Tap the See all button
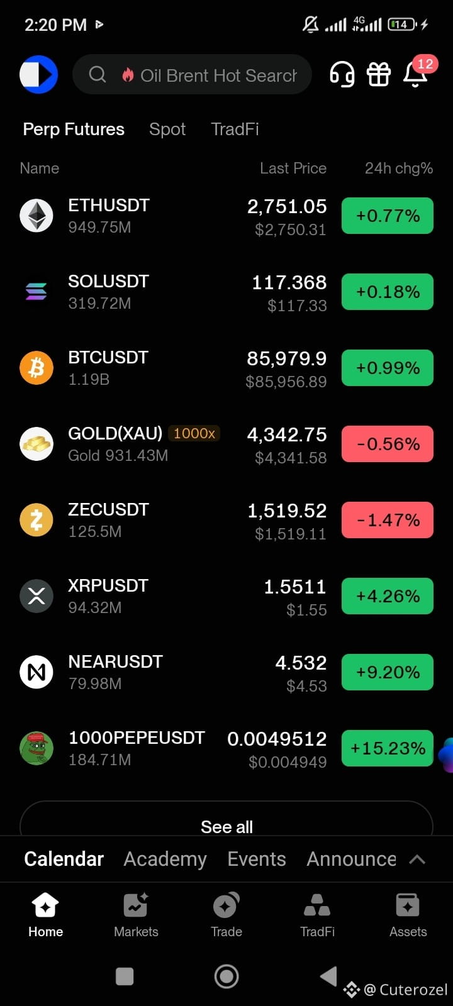This screenshot has height=1006, width=453. click(x=226, y=819)
